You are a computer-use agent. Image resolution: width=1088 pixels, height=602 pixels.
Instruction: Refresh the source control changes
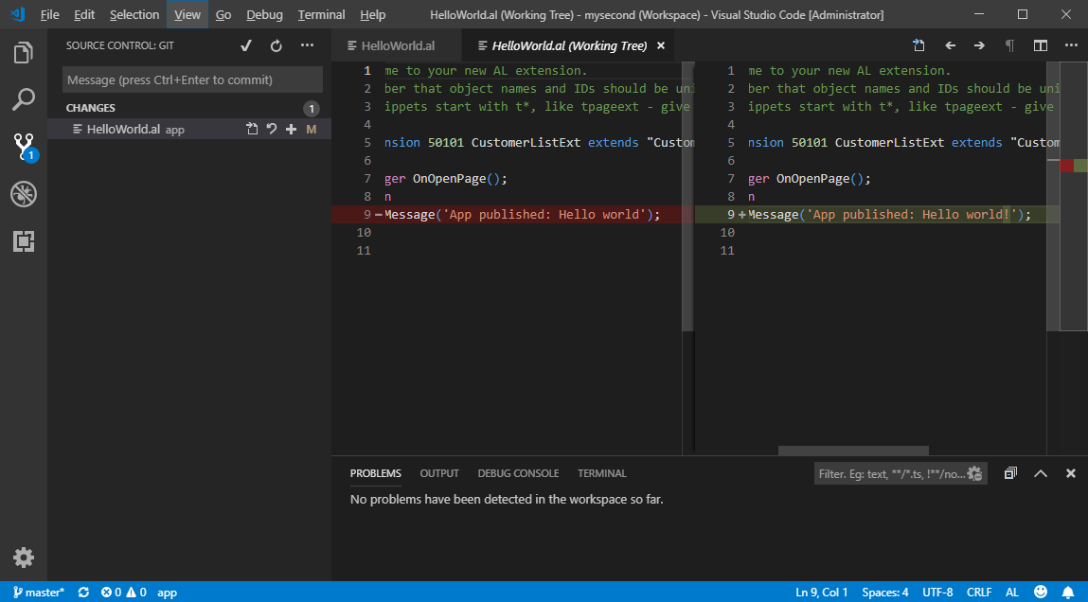click(x=276, y=45)
